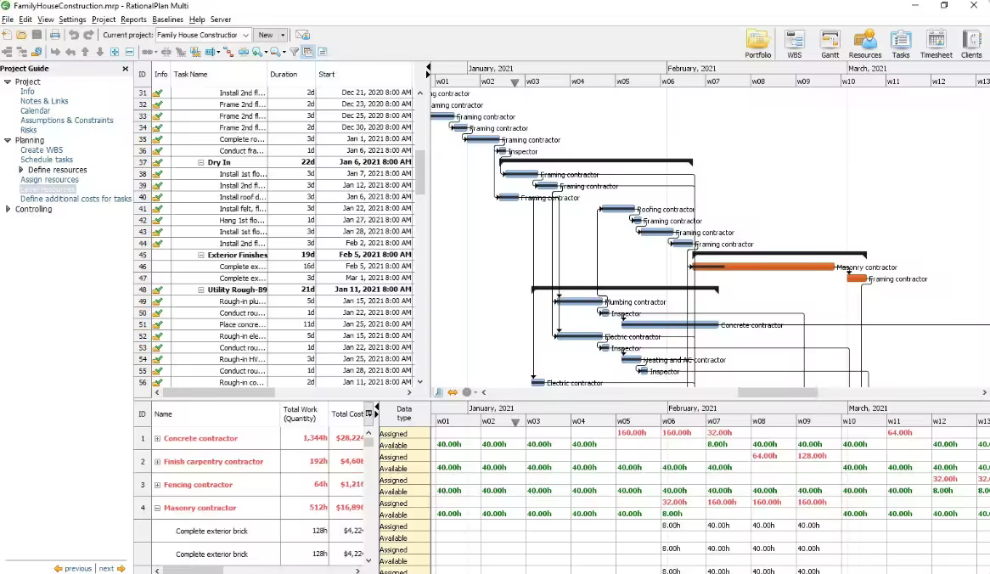The width and height of the screenshot is (990, 574).
Task: Click Create WBS link in Project Guide
Action: click(42, 150)
